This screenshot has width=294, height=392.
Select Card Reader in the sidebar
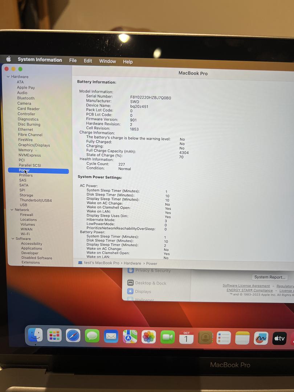[28, 109]
